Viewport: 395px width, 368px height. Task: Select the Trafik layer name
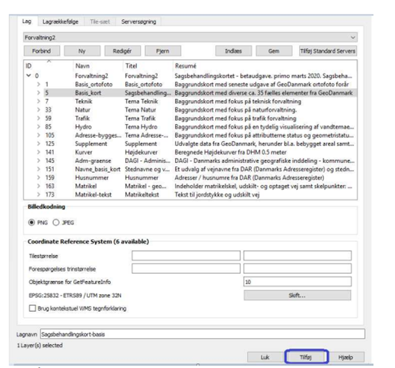tap(82, 118)
